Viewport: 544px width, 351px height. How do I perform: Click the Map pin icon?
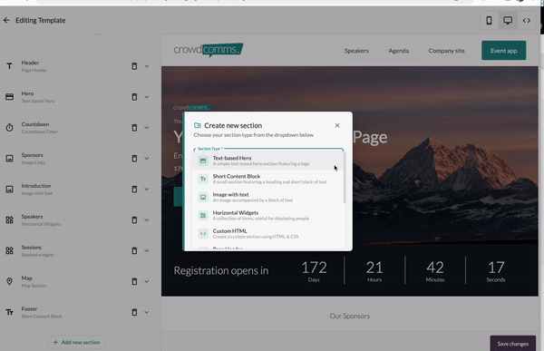pos(9,281)
